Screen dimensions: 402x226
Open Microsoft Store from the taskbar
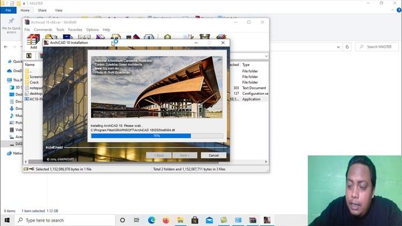(195, 220)
